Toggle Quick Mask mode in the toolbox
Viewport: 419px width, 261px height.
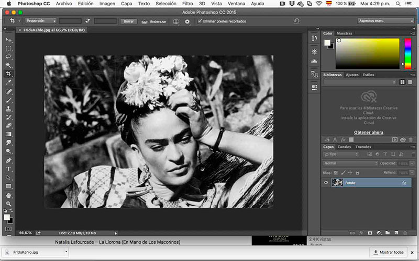(8, 229)
